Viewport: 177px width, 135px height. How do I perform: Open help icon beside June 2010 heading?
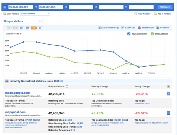(x=62, y=81)
